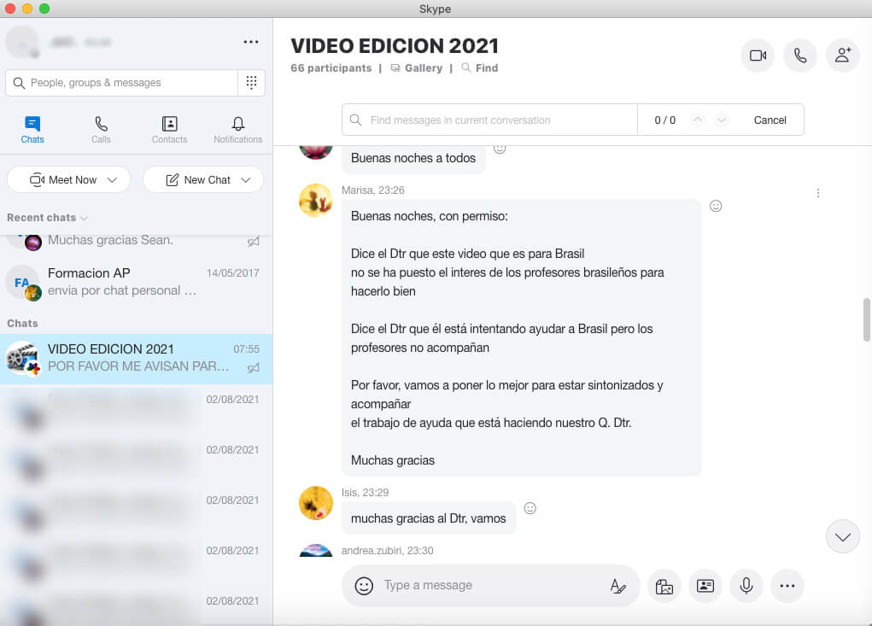Click the add files and media icon
The image size is (872, 626).
tap(664, 586)
